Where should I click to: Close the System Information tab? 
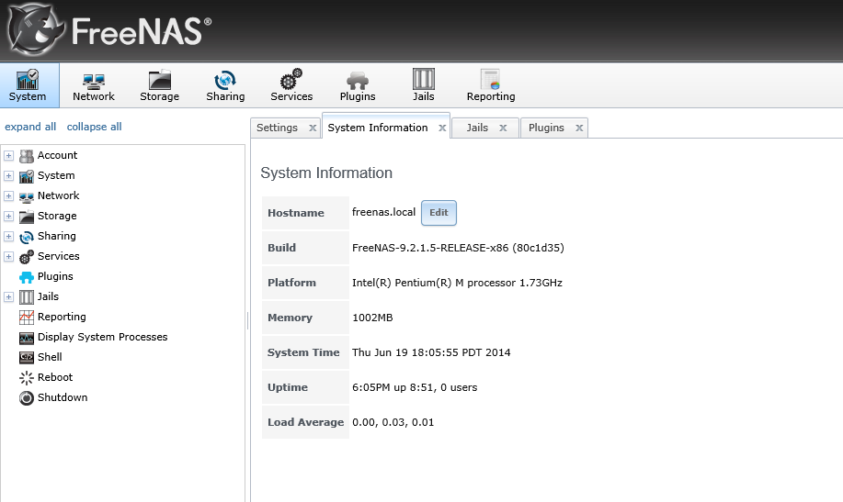[x=442, y=128]
